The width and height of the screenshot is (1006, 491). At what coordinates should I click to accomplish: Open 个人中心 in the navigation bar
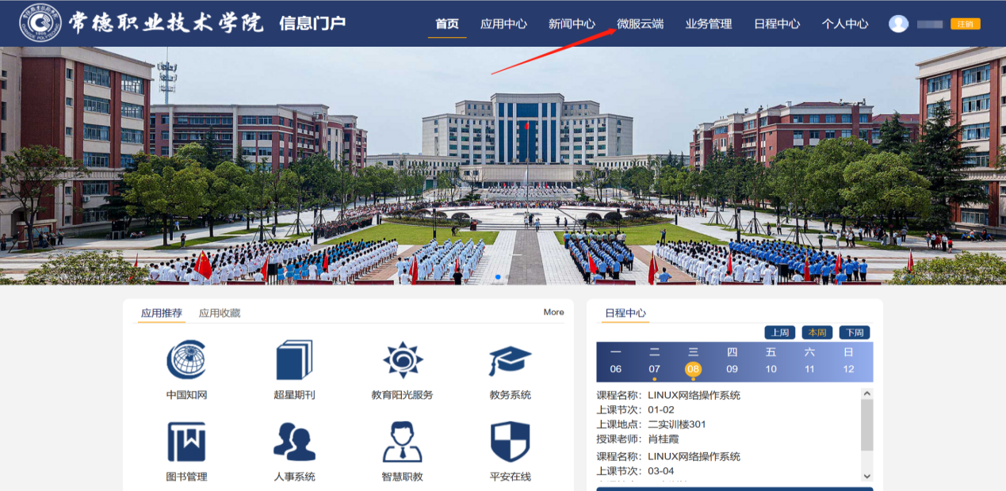coord(845,24)
